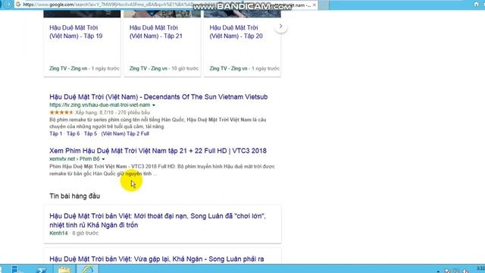Viewport: 485px width, 273px height.
Task: Click the Tập 1 sitelink
Action: [55, 133]
